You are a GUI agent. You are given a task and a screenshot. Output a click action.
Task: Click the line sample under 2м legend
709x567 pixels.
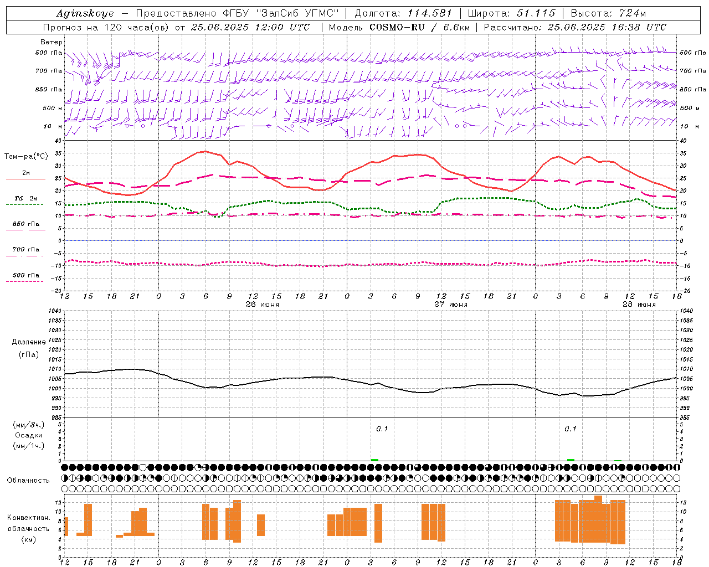pyautogui.click(x=25, y=179)
